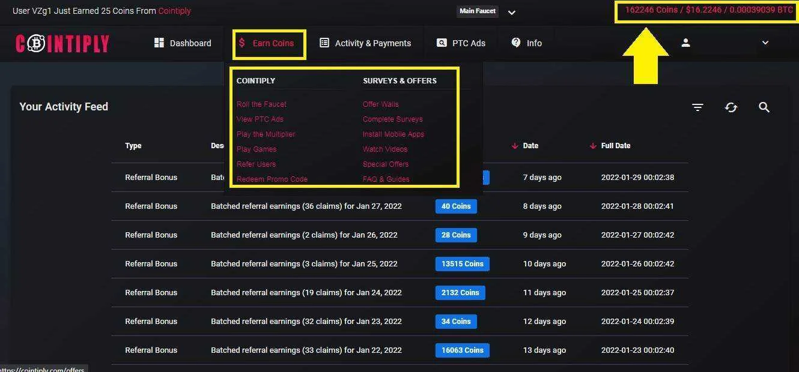Refresh the activity feed

point(731,107)
